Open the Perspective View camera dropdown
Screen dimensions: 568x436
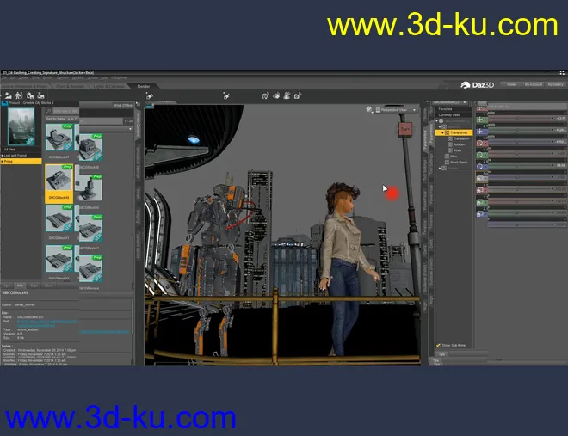tap(397, 110)
